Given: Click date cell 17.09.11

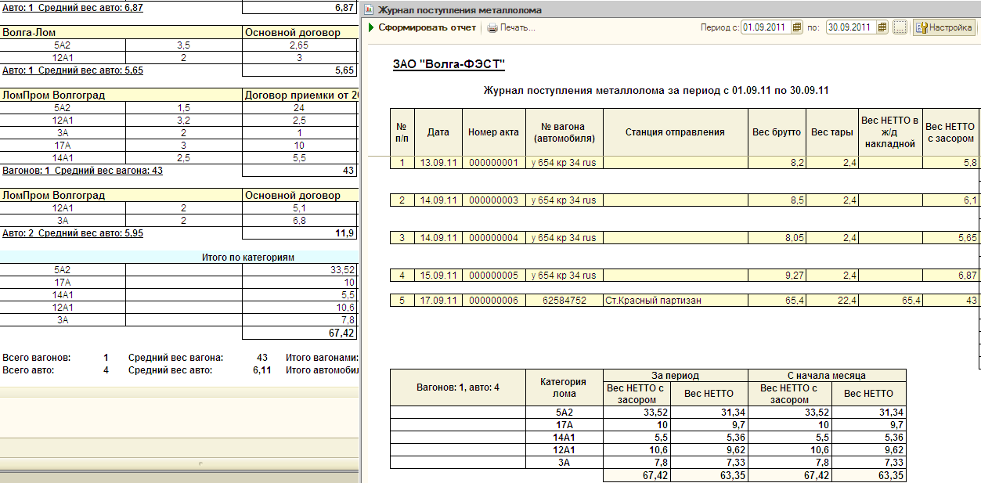Looking at the screenshot, I should click(x=438, y=301).
